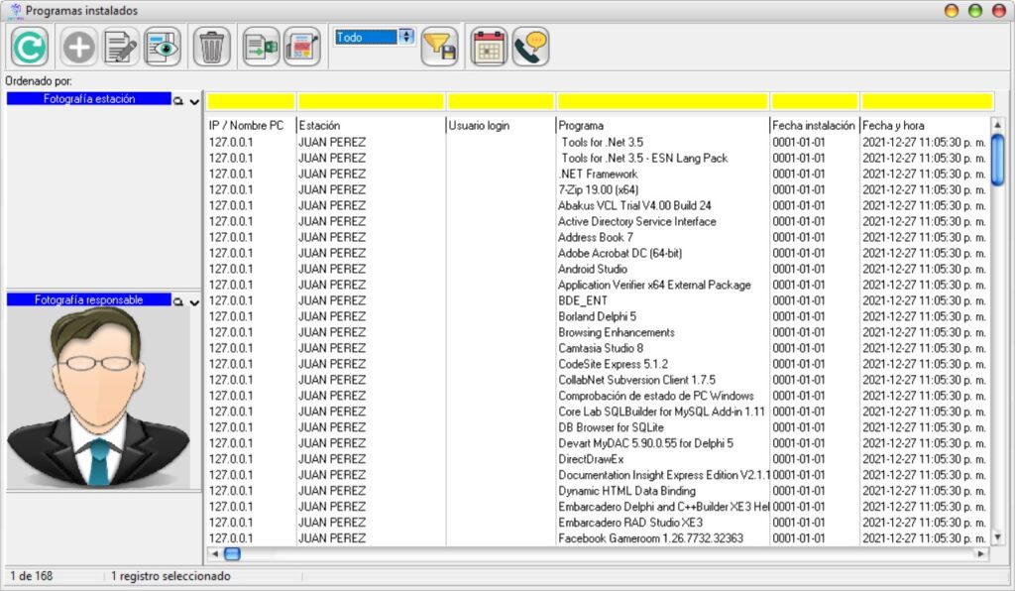The height and width of the screenshot is (591, 1015).
Task: Select the 'Browsing Enhancements' row
Action: 598,333
